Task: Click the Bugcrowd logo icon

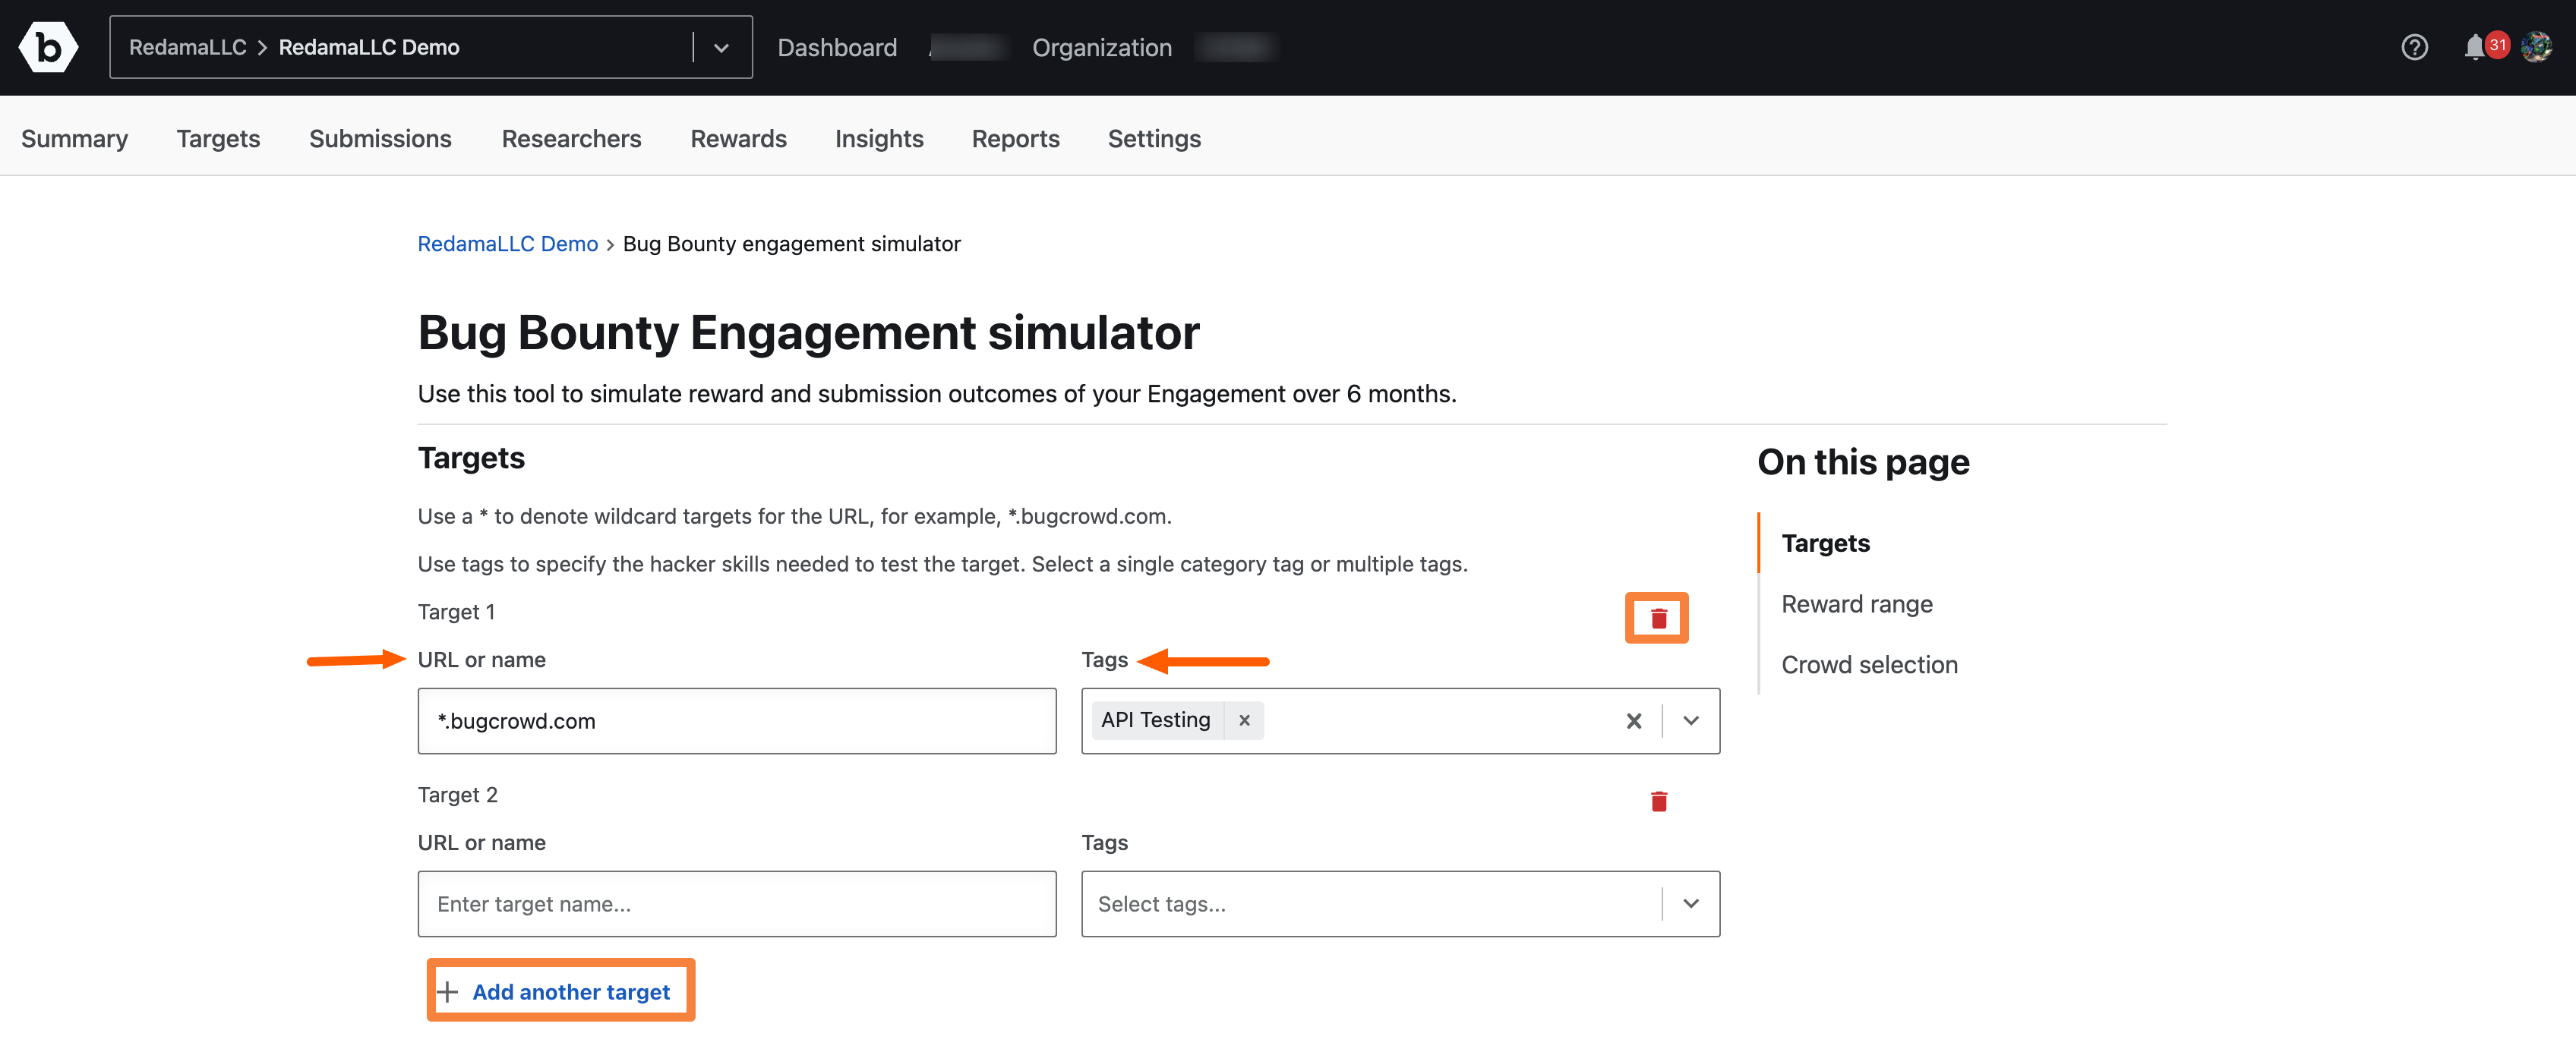Action: 48,47
